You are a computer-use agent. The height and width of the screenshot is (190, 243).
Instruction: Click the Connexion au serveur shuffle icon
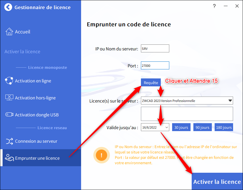point(9,141)
